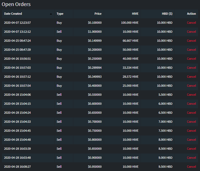Cancel the buy order at $0.250000
This screenshot has width=200, height=171.
click(191, 59)
